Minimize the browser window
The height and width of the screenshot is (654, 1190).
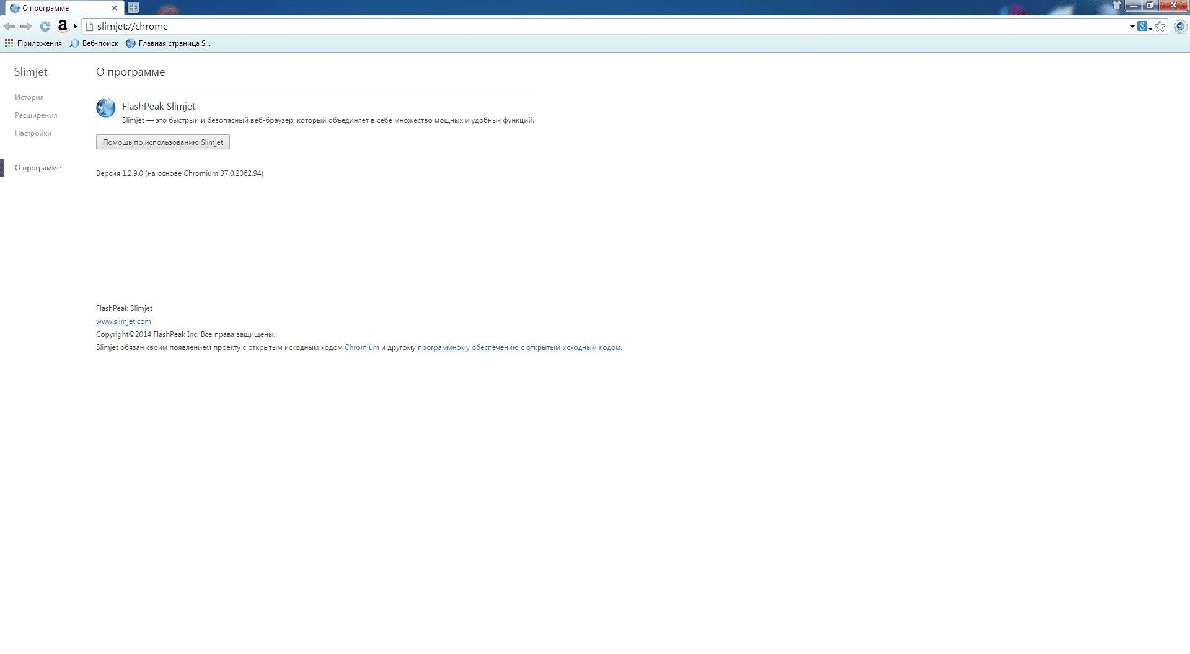(1134, 6)
